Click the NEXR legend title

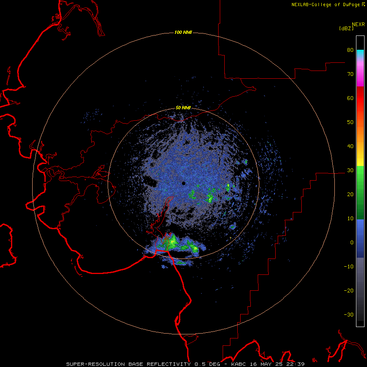pyautogui.click(x=358, y=24)
